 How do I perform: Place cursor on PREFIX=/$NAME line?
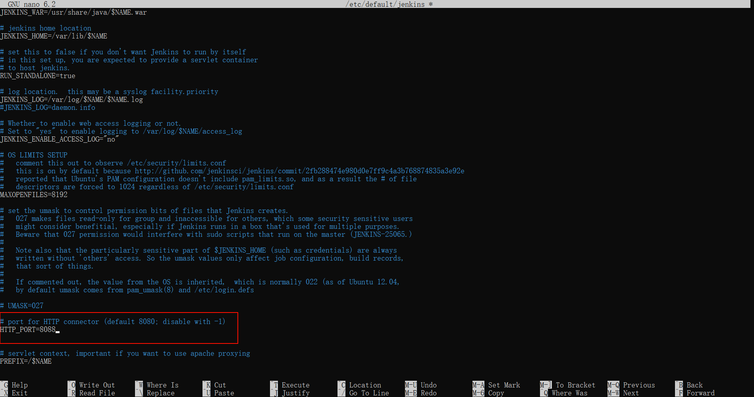(26, 361)
